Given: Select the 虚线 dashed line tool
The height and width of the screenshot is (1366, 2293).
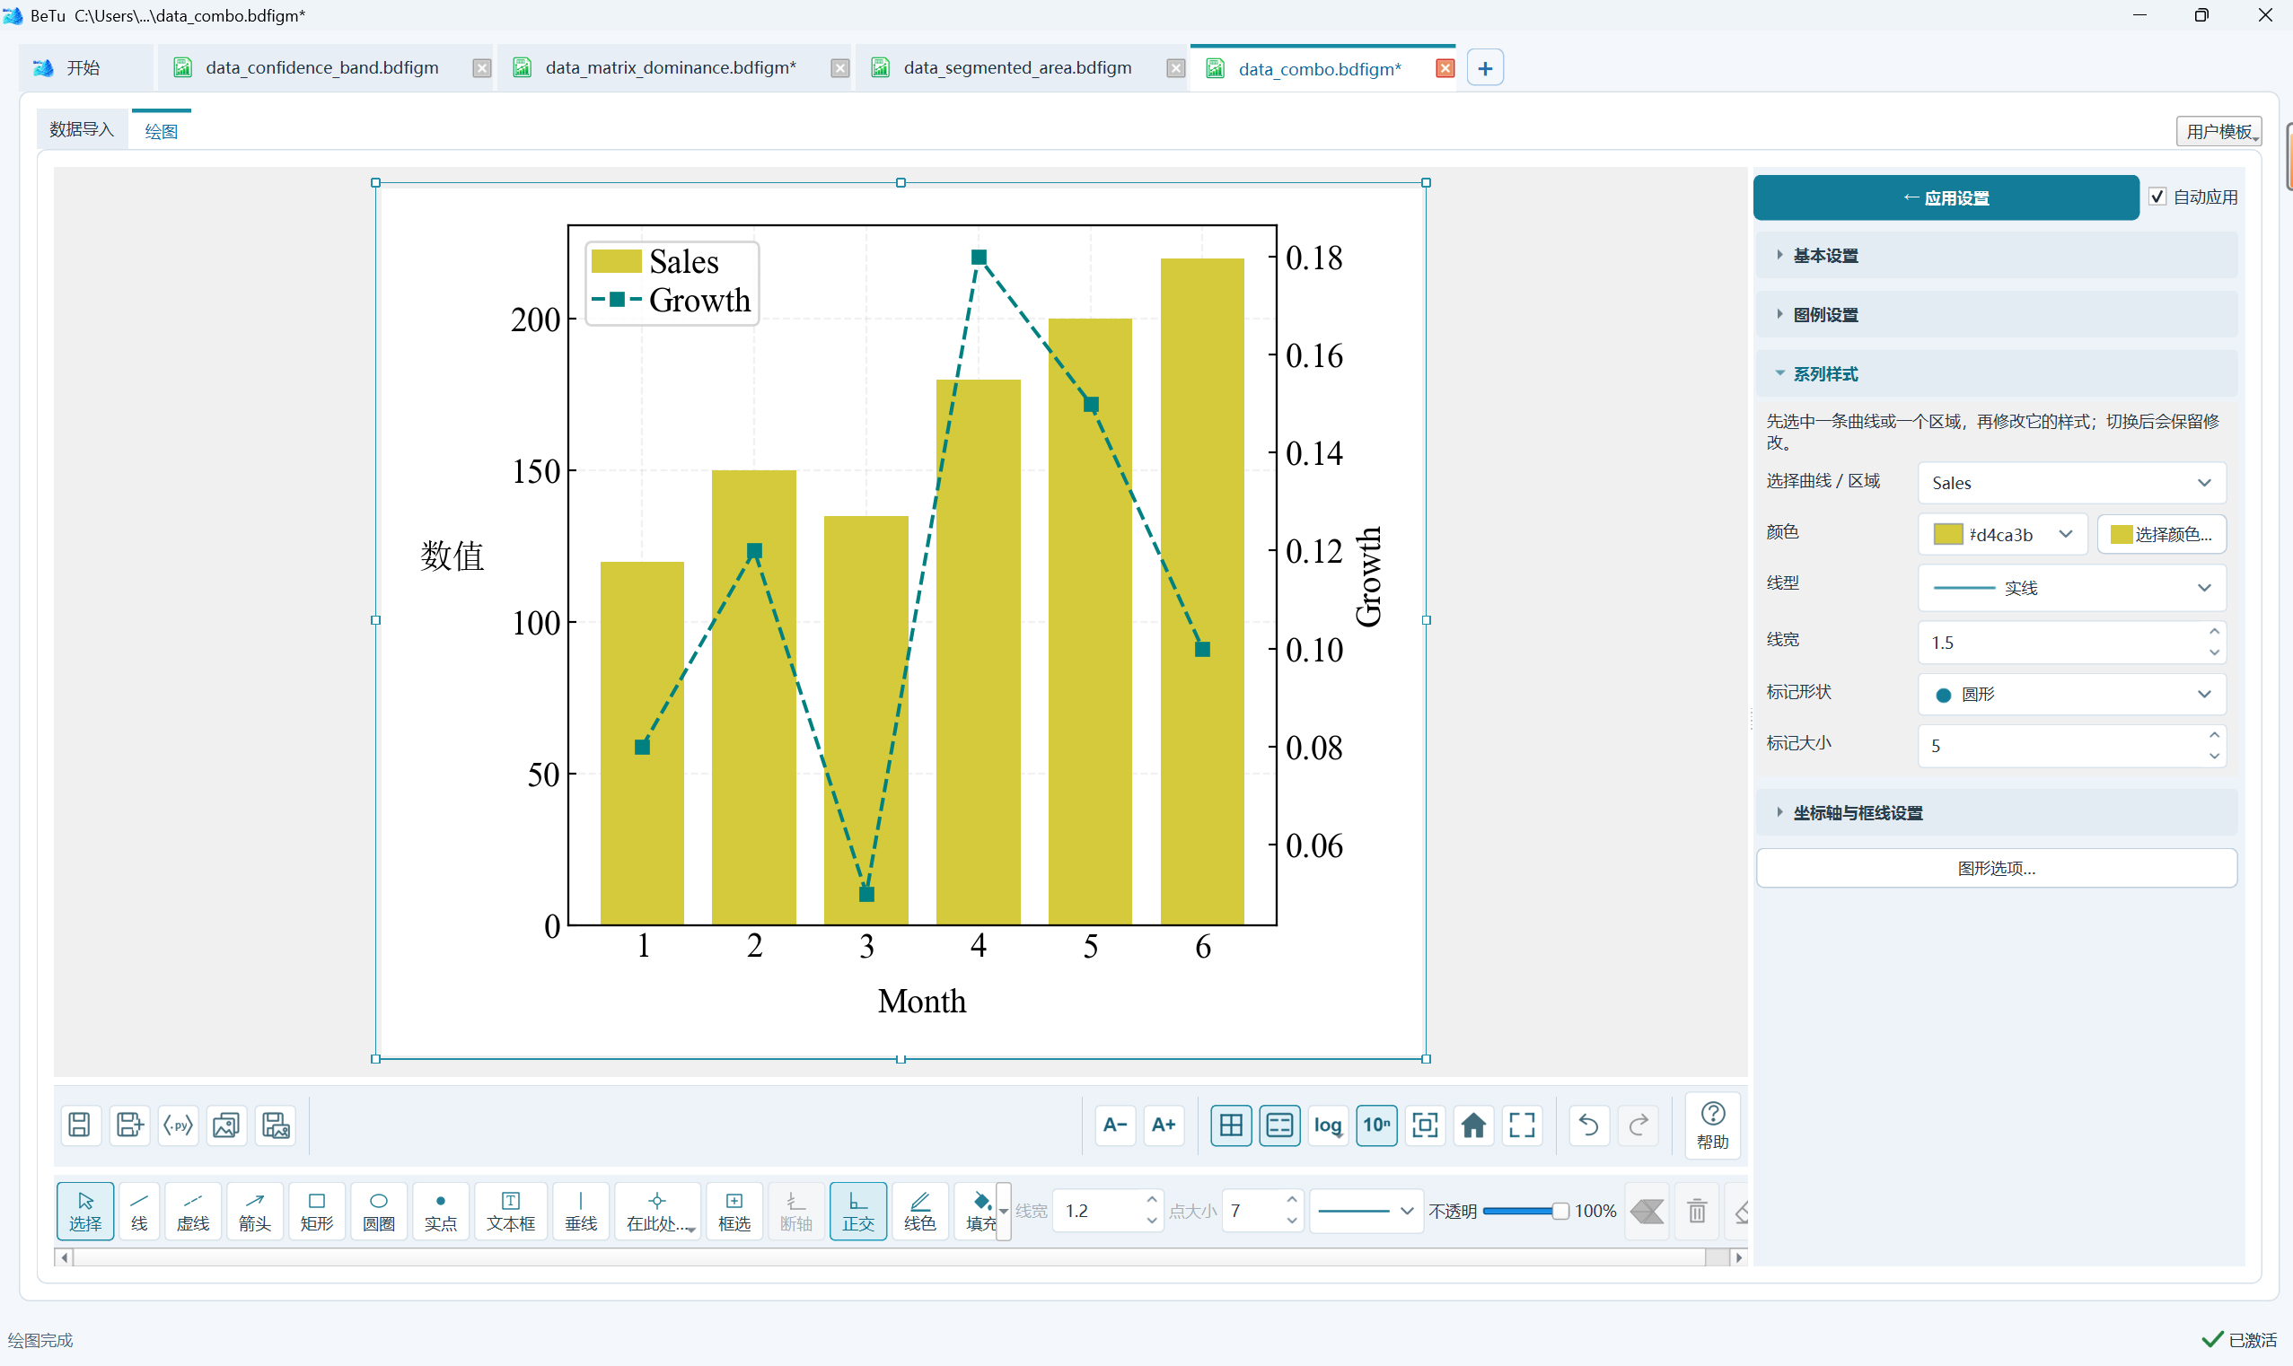Looking at the screenshot, I should [x=193, y=1211].
